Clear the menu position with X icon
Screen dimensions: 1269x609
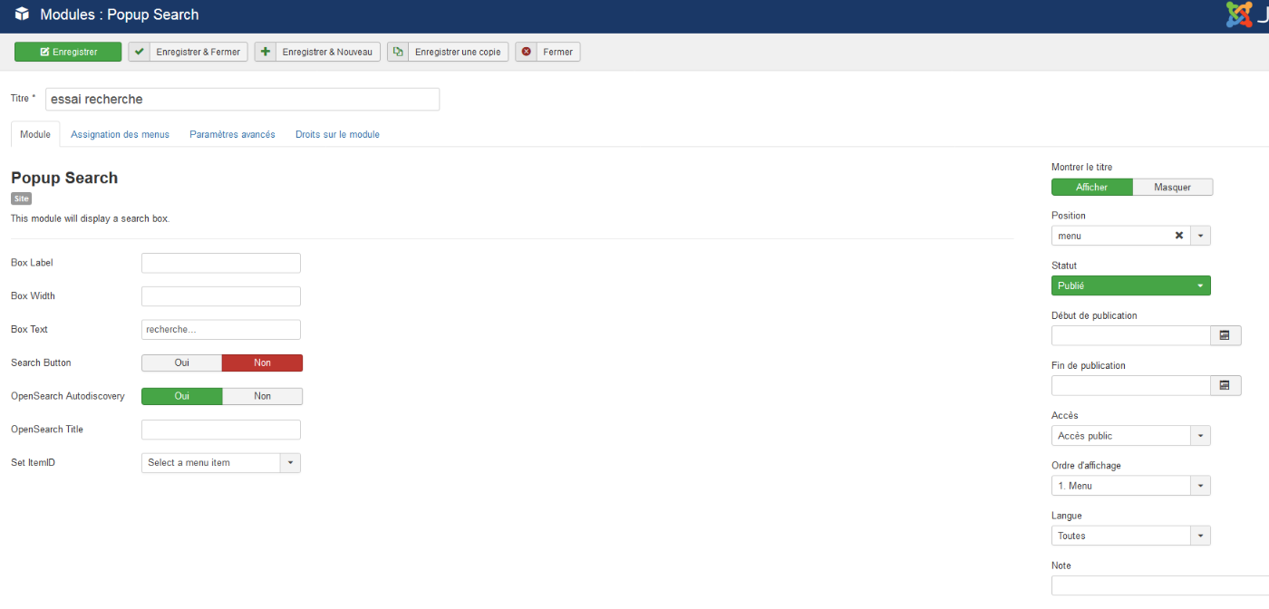(1178, 236)
